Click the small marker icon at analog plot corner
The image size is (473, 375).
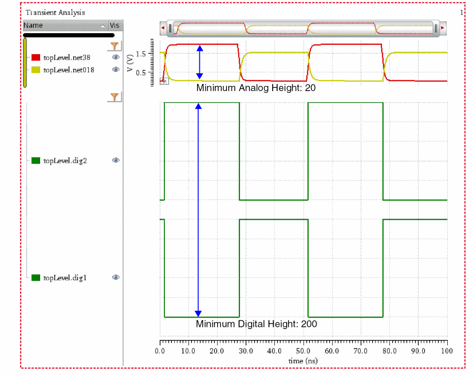click(164, 82)
